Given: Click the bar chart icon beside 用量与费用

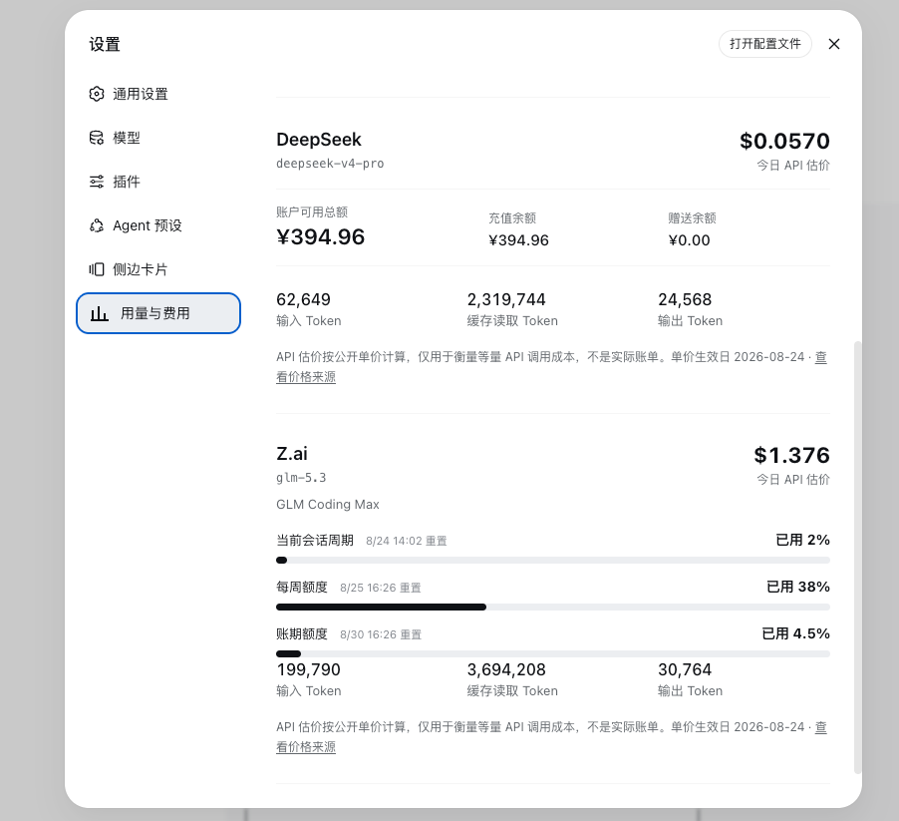Looking at the screenshot, I should (100, 313).
